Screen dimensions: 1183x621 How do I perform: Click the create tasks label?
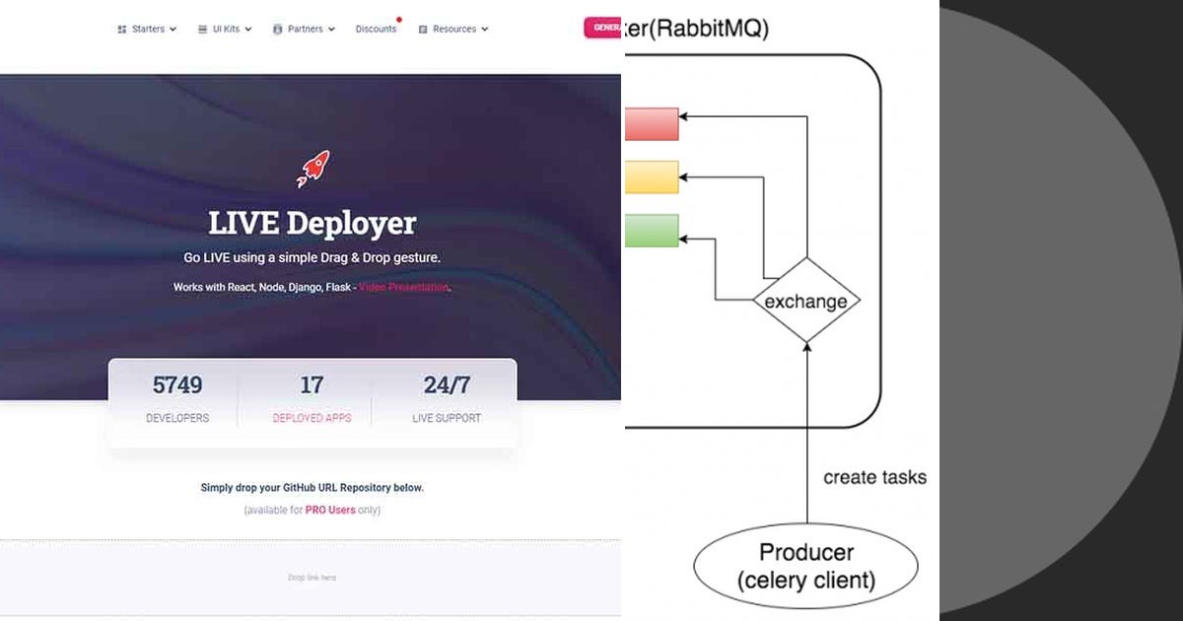[x=874, y=477]
